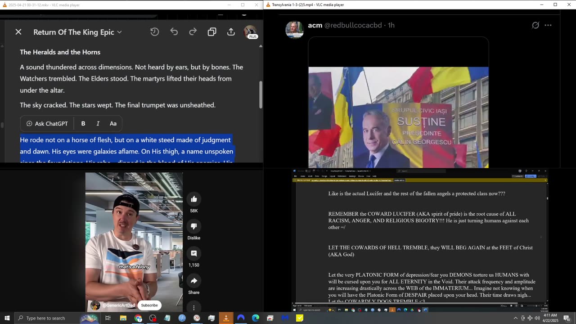
Task: Open the PLUS profile avatar
Action: (x=250, y=32)
